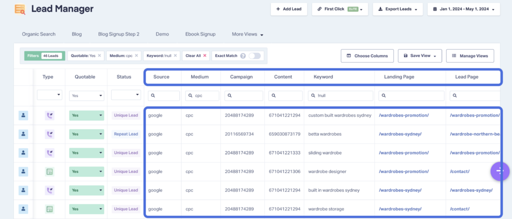Image resolution: width=512 pixels, height=219 pixels.
Task: Open the Quotable filter dropdown showing Yes
Action: [86, 96]
